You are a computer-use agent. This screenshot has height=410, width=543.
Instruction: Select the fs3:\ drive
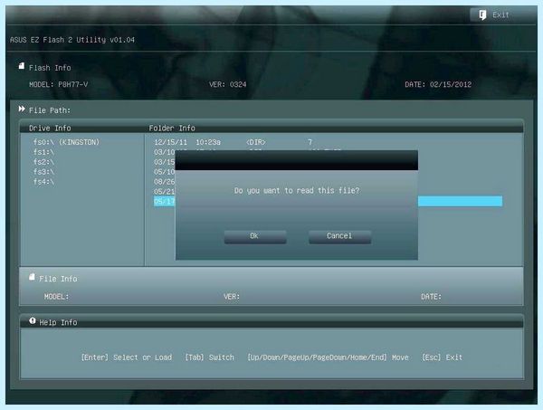coord(43,172)
